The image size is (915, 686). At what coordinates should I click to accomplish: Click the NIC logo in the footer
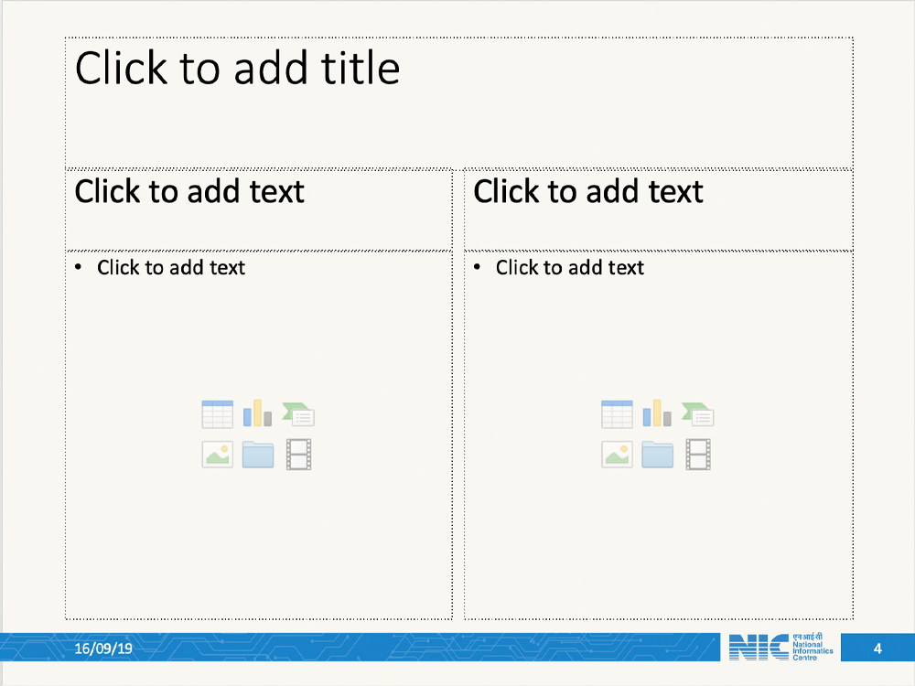(781, 648)
